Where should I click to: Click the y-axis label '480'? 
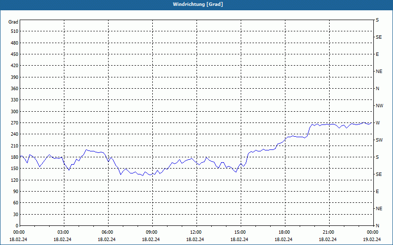pos(15,43)
